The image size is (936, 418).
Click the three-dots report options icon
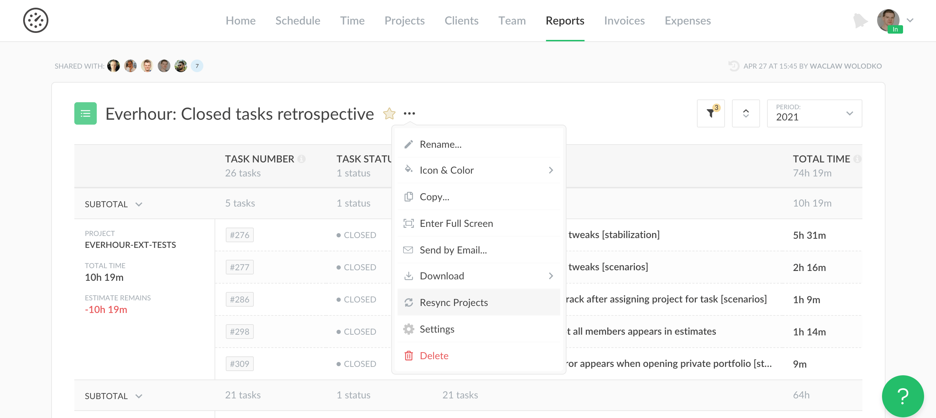click(409, 113)
